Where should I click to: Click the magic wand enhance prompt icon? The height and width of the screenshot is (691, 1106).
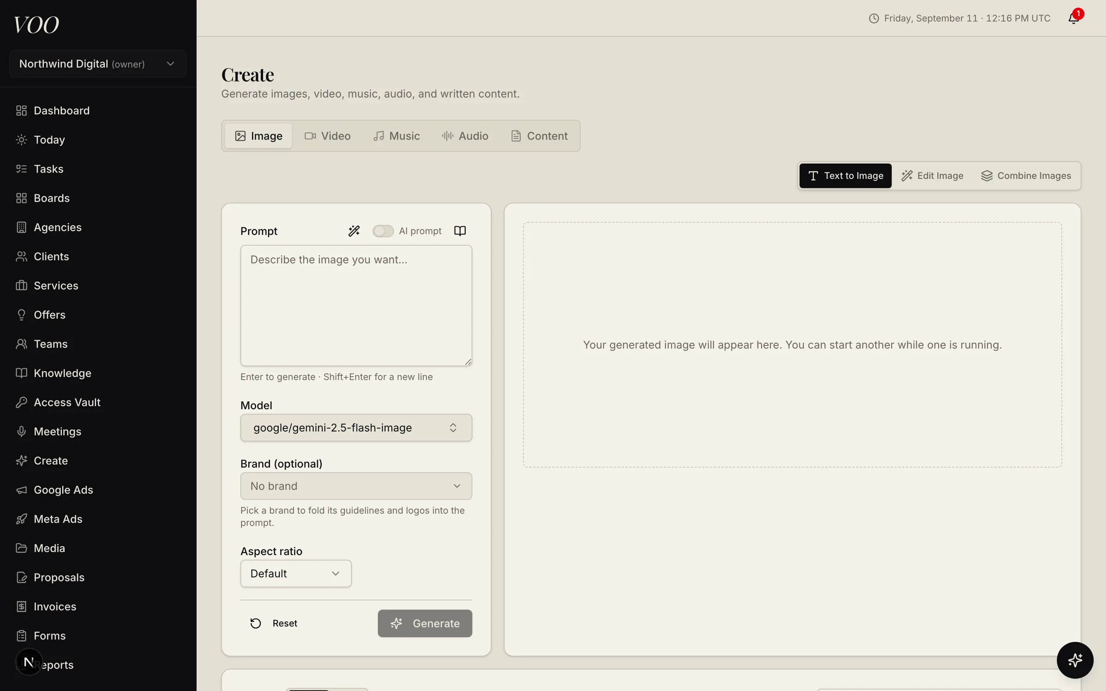coord(354,231)
